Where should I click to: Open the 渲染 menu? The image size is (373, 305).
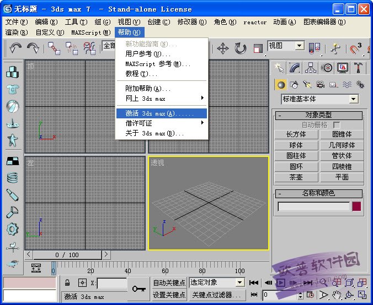coord(17,32)
